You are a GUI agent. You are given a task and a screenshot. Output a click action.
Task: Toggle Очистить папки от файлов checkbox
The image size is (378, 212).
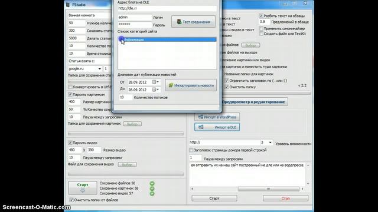point(71,200)
